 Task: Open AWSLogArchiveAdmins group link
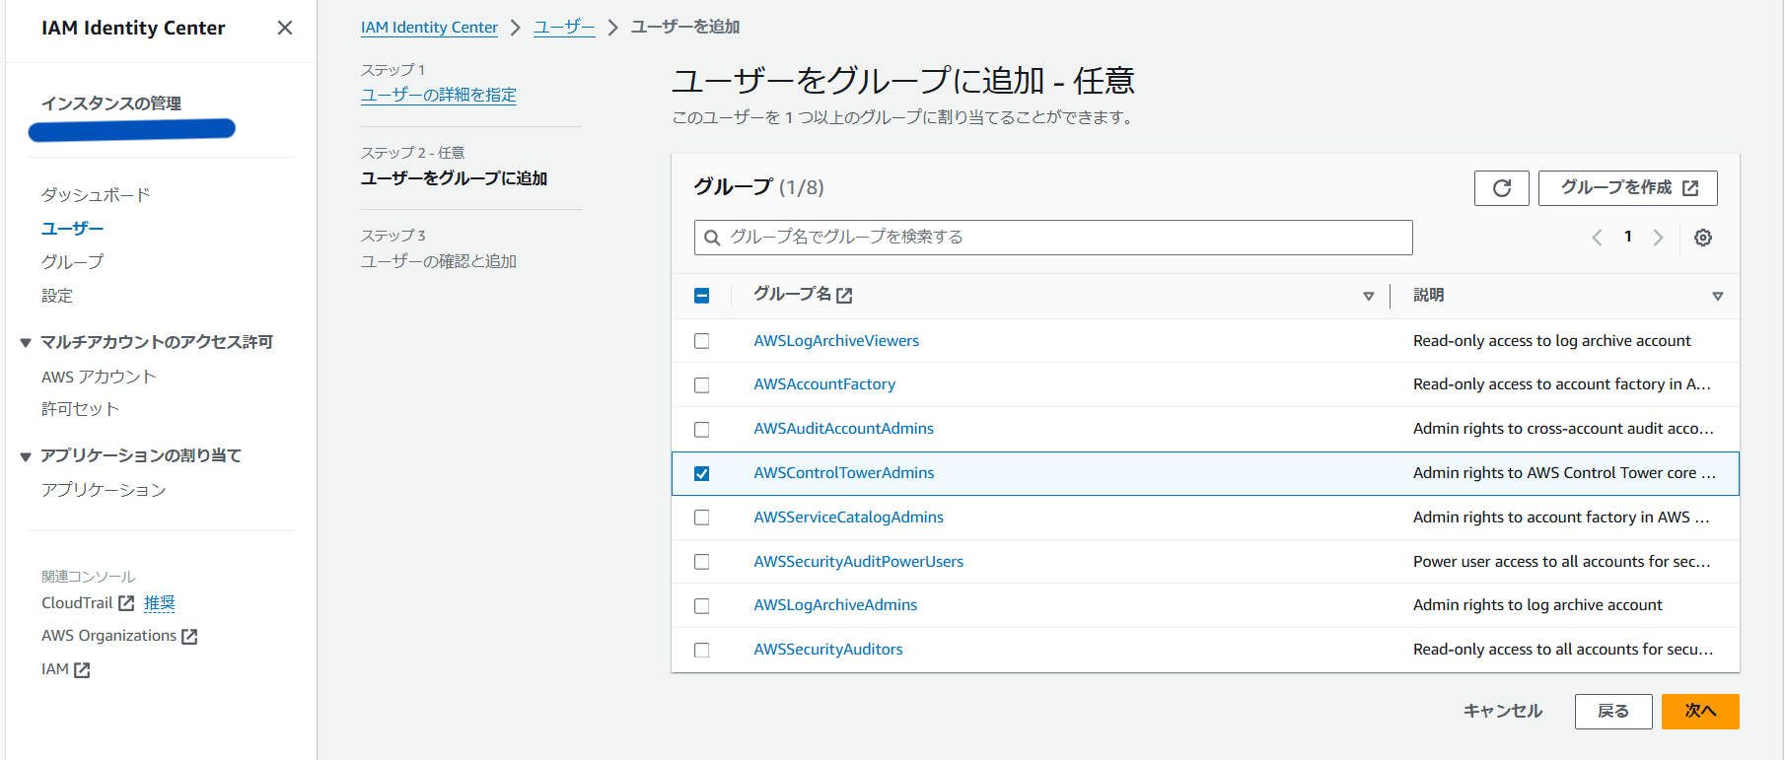[x=835, y=605]
